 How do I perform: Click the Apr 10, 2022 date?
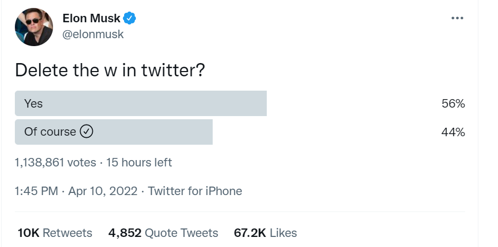tap(103, 191)
